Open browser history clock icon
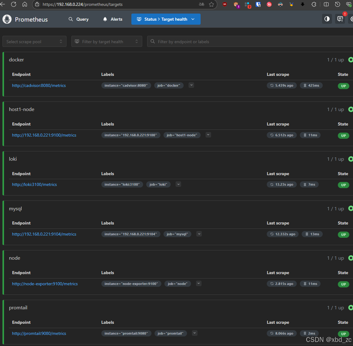This screenshot has width=353, height=346. click(x=337, y=4)
